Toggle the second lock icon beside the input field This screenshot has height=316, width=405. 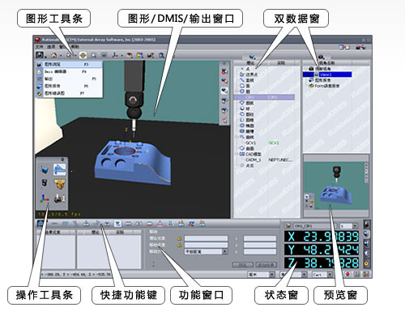179,246
